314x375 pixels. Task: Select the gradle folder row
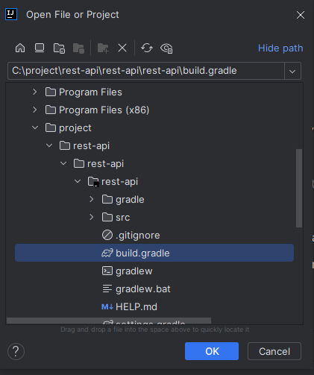click(x=154, y=200)
